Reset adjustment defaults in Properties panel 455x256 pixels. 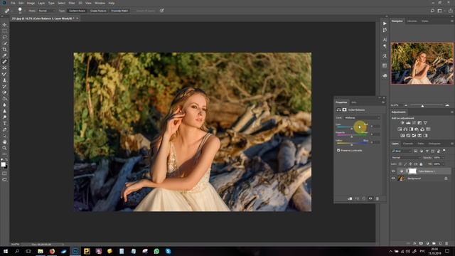363,198
